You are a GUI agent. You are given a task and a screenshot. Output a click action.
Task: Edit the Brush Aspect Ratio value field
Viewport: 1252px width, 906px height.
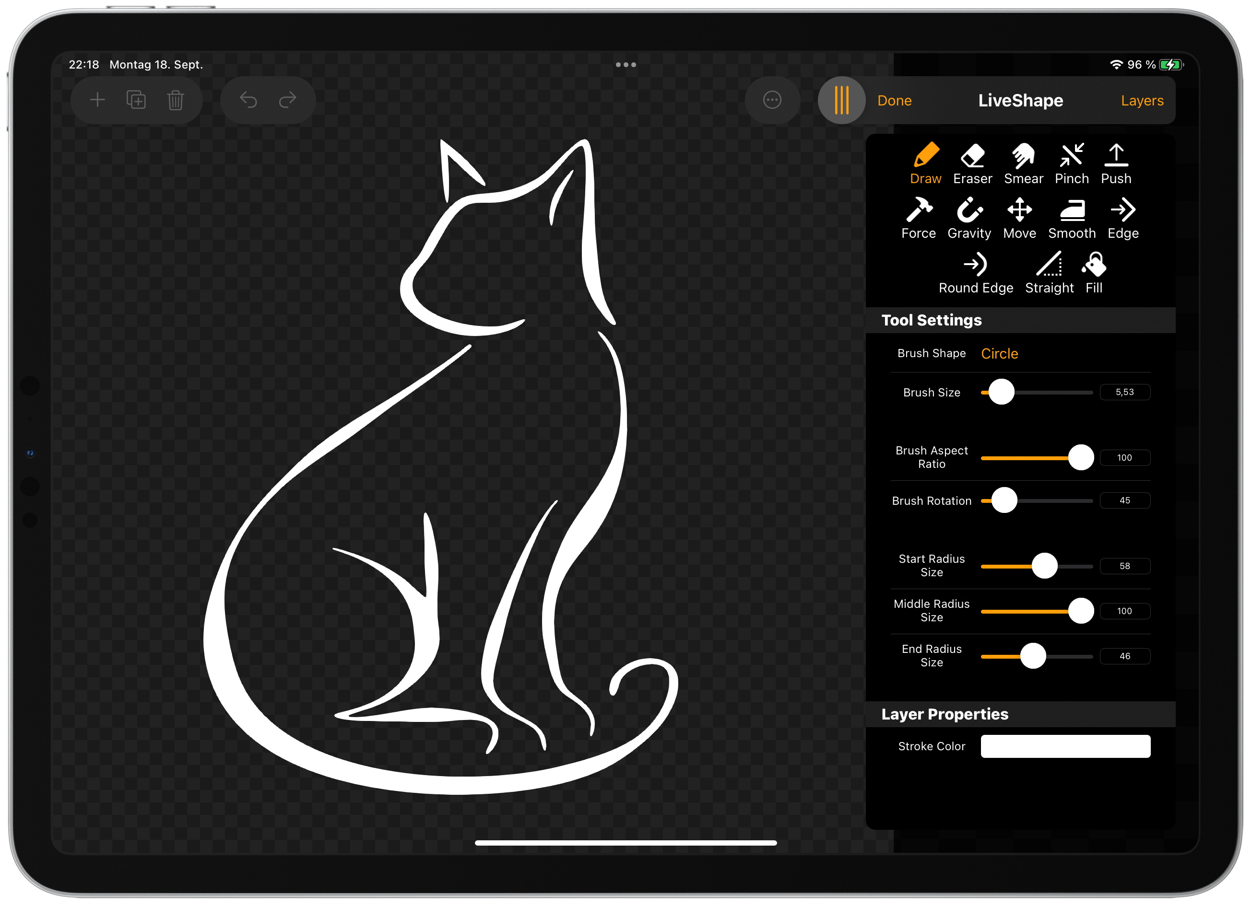1124,457
